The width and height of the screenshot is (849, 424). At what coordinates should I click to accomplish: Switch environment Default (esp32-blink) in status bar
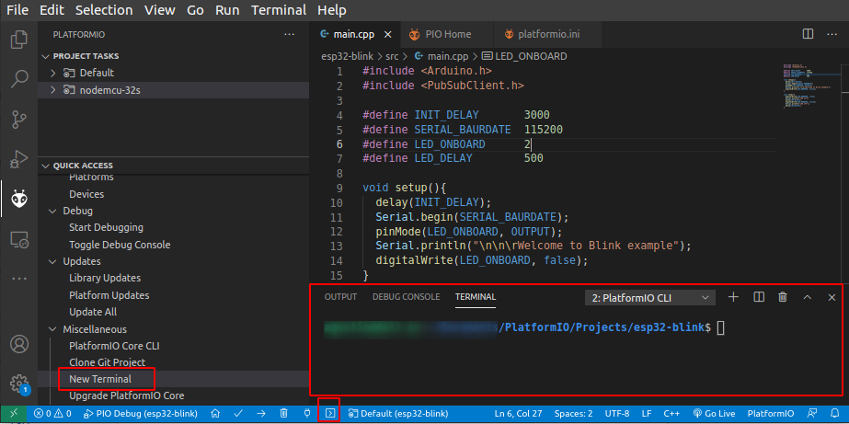tap(398, 413)
